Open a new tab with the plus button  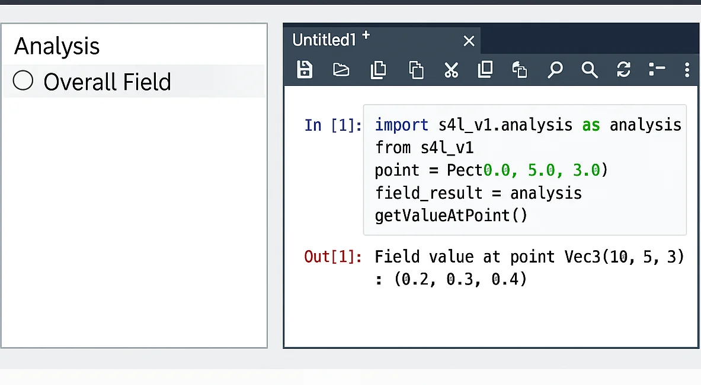click(x=366, y=35)
